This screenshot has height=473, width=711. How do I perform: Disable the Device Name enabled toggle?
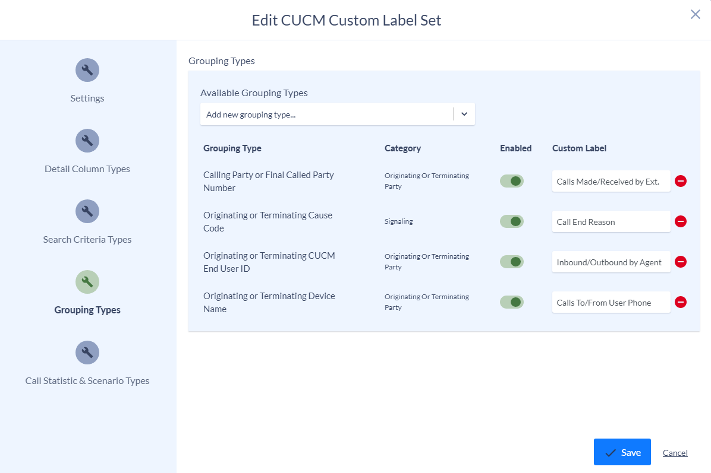pyautogui.click(x=511, y=302)
